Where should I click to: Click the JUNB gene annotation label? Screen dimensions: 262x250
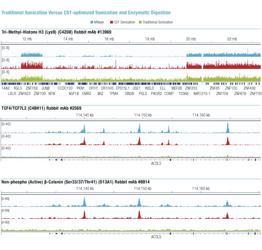click(x=45, y=88)
